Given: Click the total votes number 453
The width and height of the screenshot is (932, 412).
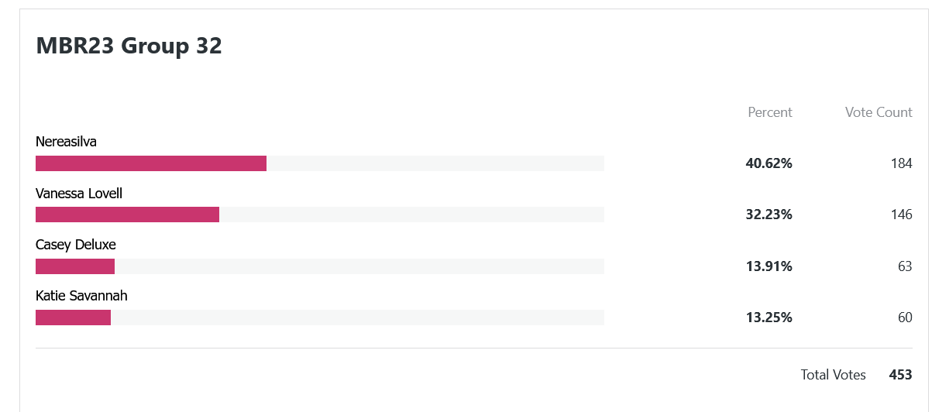Looking at the screenshot, I should (900, 375).
